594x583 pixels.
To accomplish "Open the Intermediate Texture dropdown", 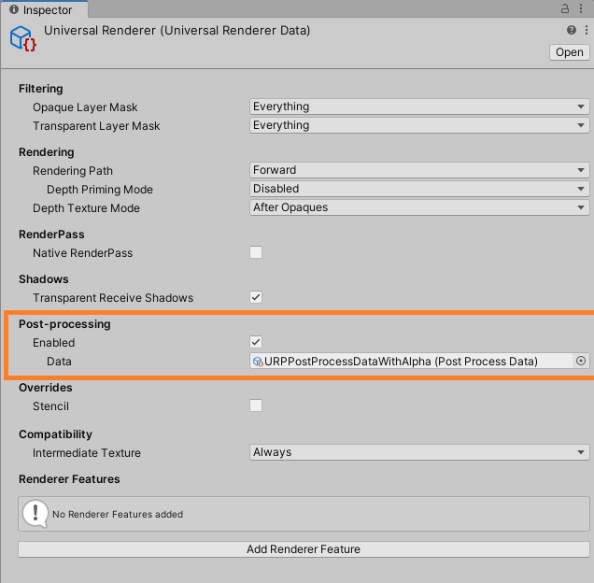I will click(419, 452).
